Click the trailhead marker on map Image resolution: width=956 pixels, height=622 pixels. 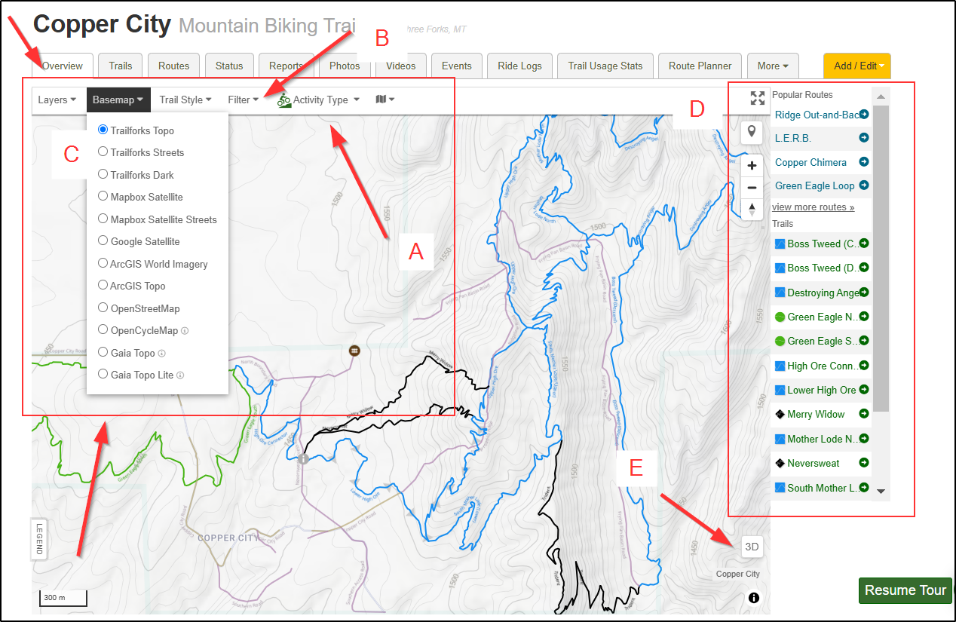(354, 351)
